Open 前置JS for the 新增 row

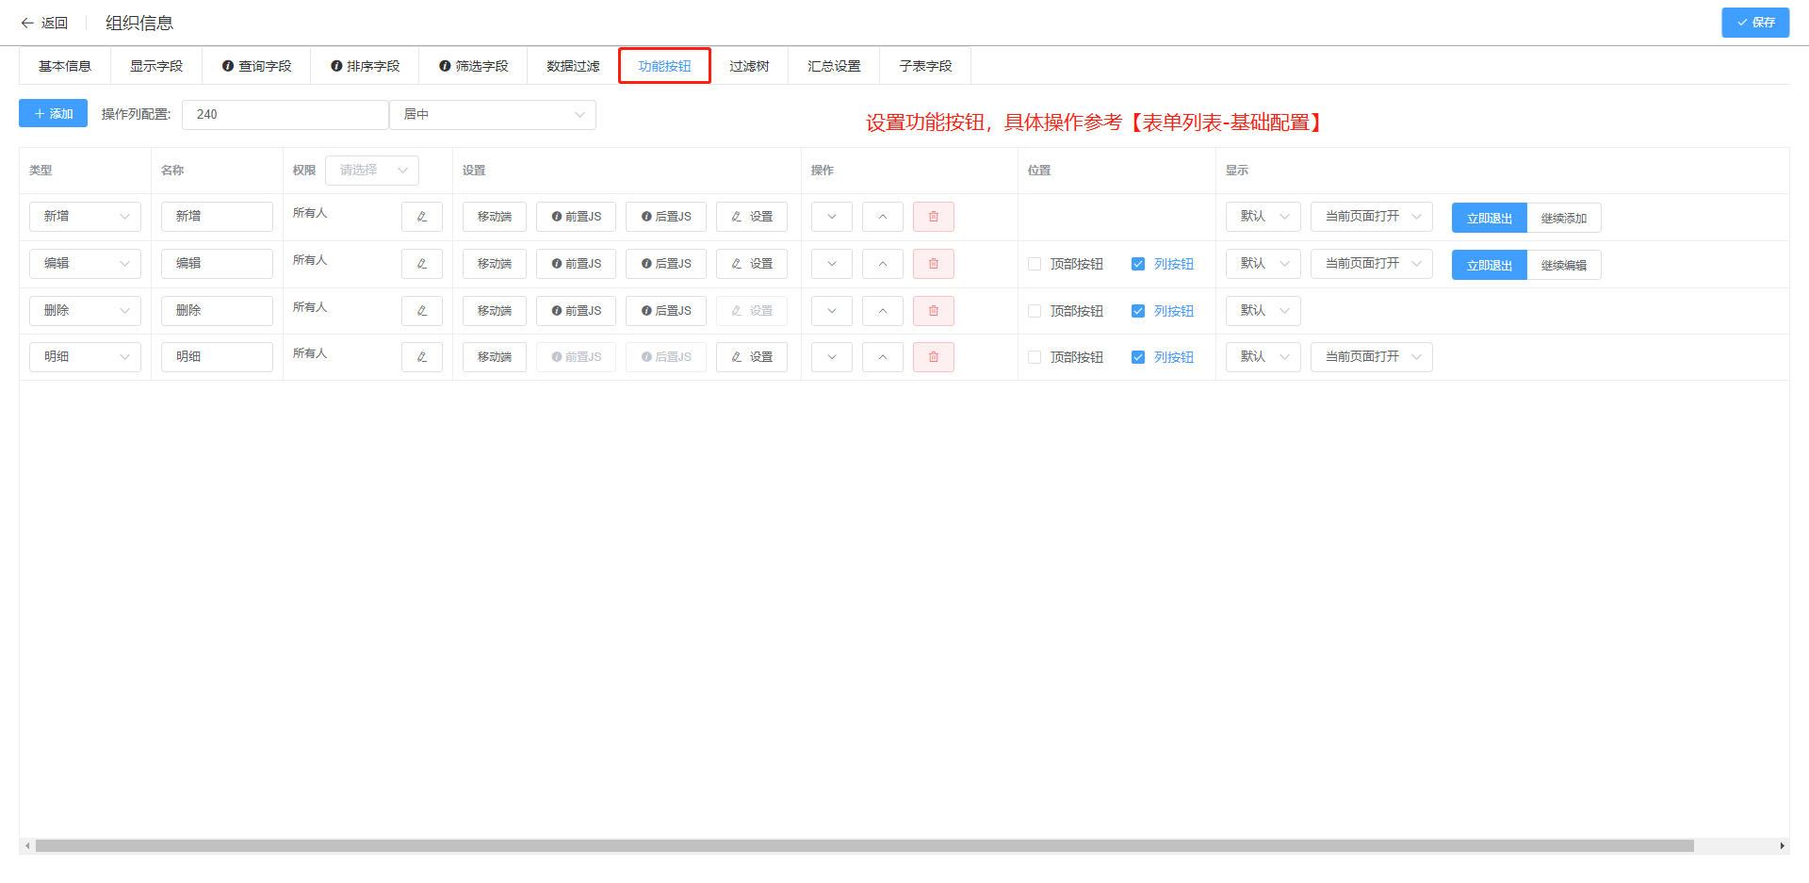tap(576, 217)
